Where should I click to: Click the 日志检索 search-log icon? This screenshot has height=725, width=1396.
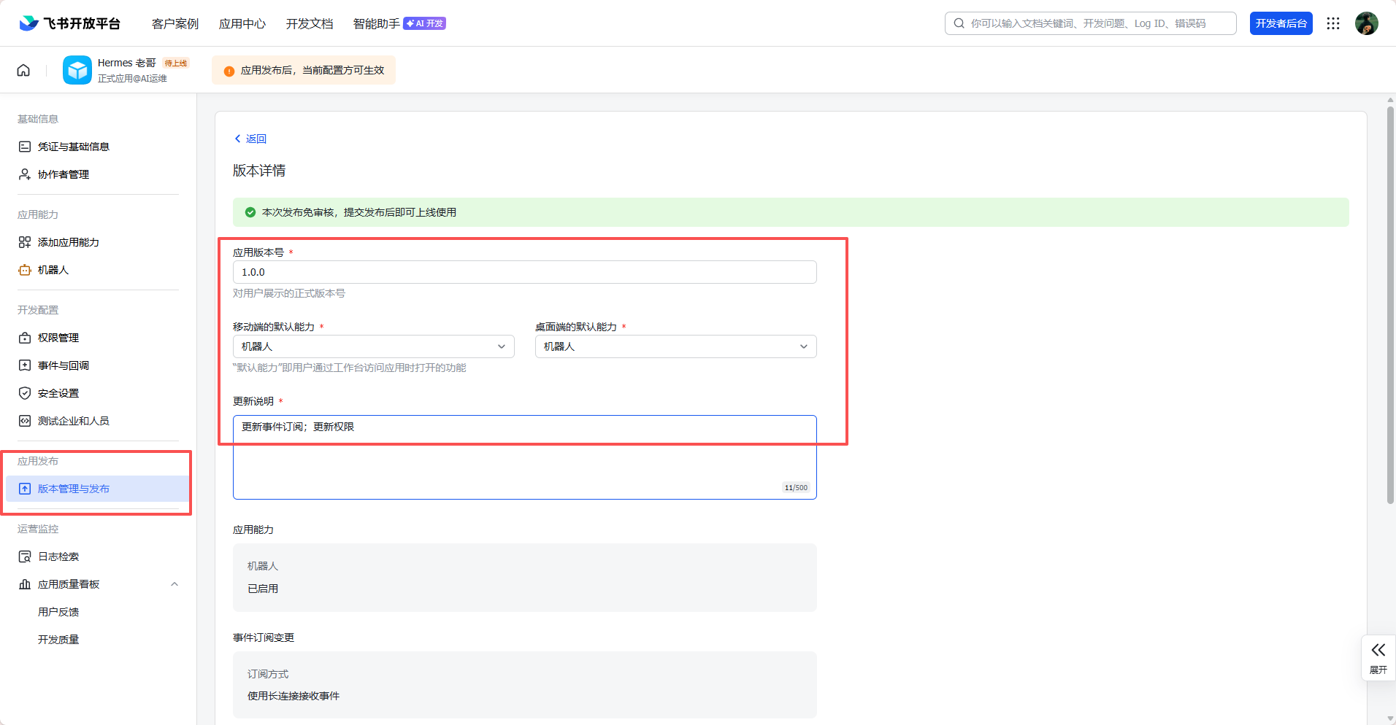(25, 557)
